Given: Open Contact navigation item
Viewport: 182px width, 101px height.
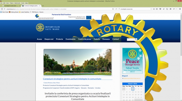Looking at the screenshot, I should pos(115,39).
